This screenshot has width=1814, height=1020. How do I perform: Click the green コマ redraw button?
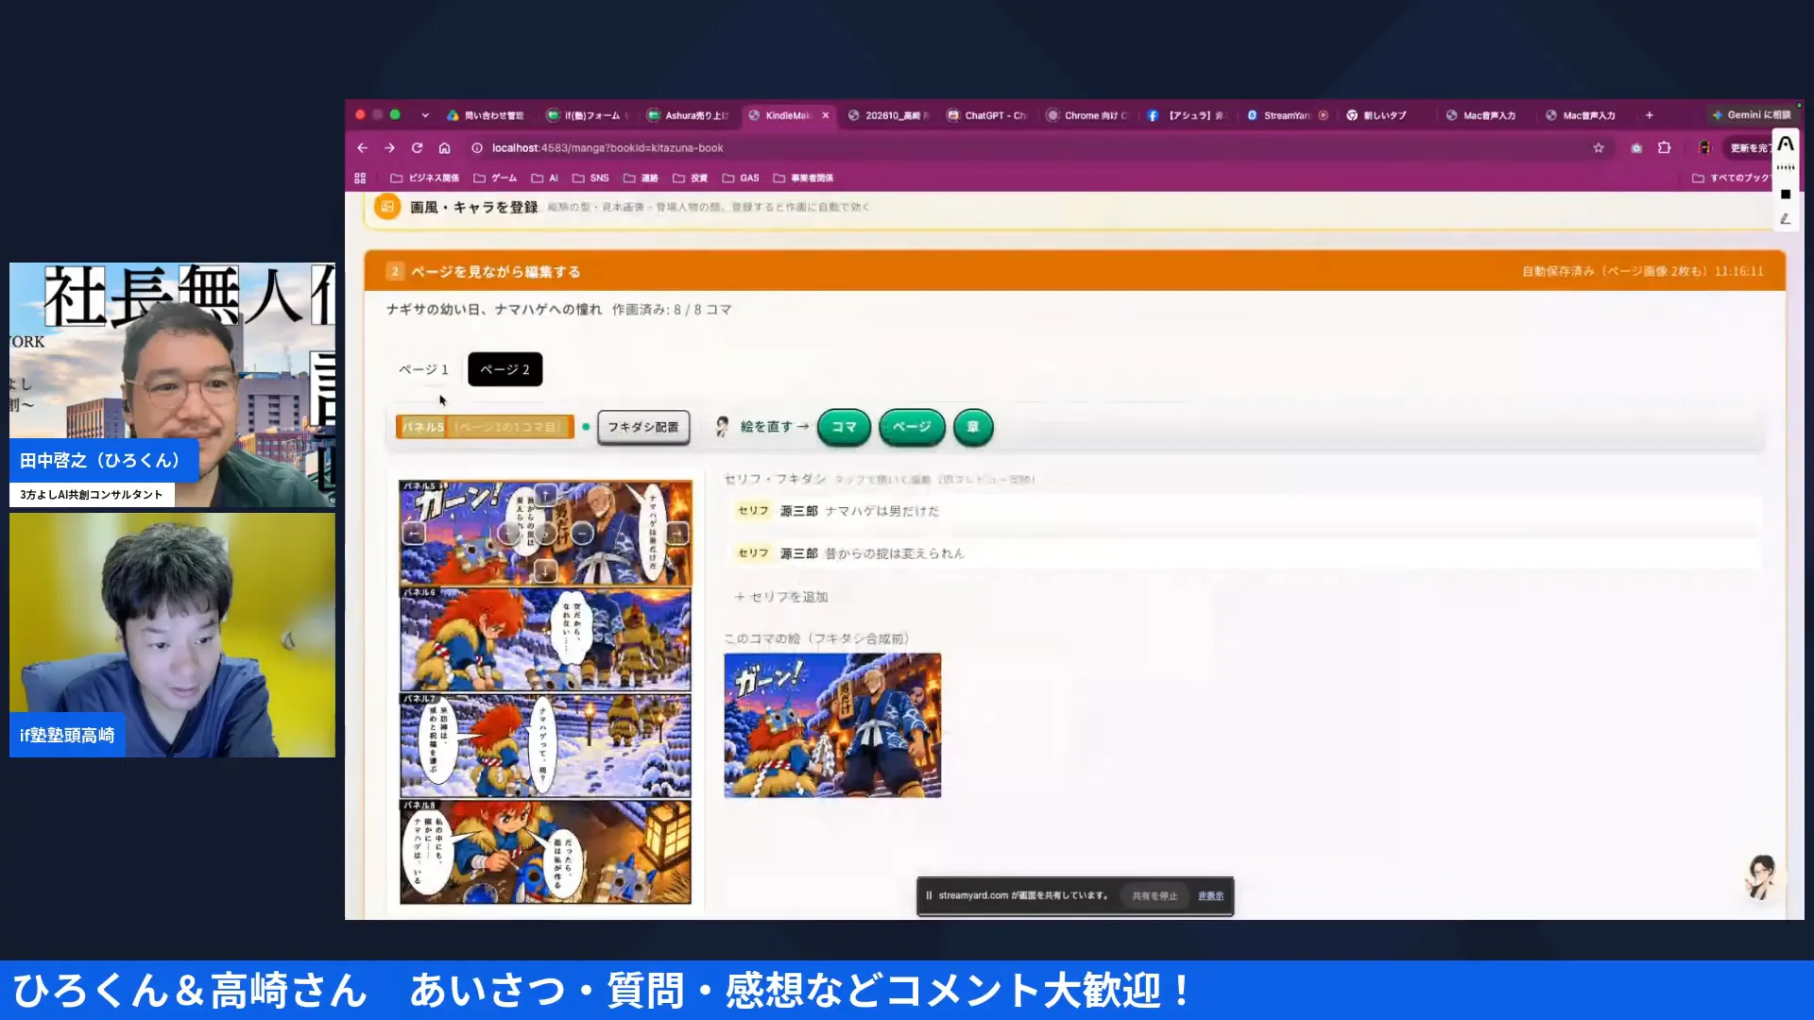tap(844, 427)
